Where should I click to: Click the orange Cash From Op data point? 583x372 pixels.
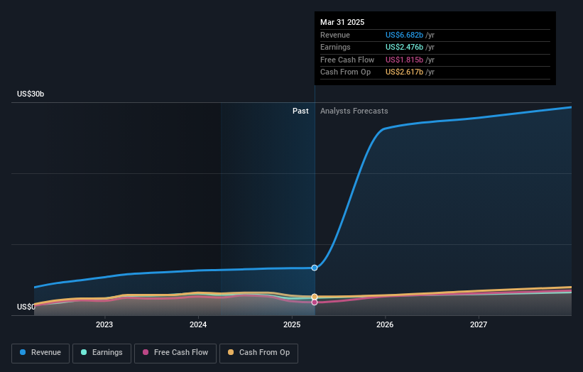pyautogui.click(x=315, y=297)
